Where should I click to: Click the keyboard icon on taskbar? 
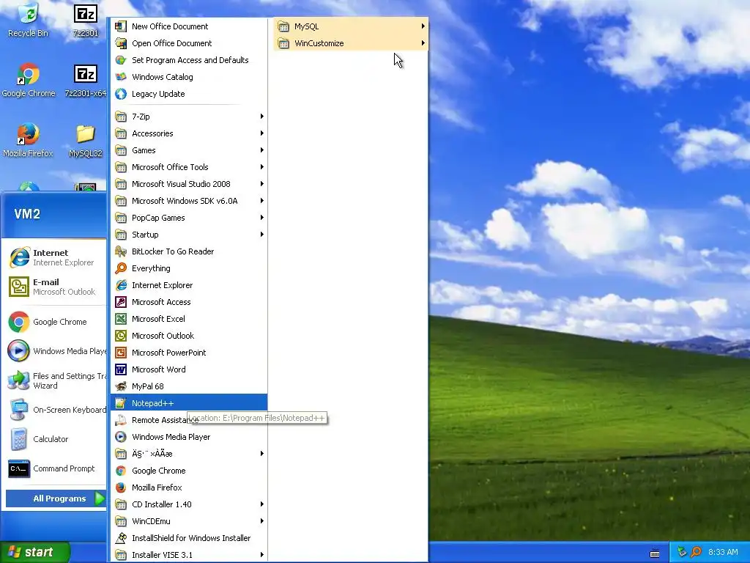click(655, 553)
